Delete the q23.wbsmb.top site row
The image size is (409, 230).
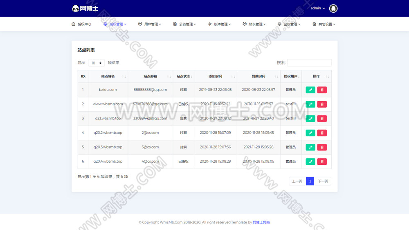(x=322, y=118)
